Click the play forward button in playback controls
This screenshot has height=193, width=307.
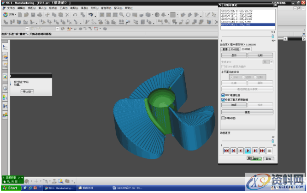pos(248,151)
